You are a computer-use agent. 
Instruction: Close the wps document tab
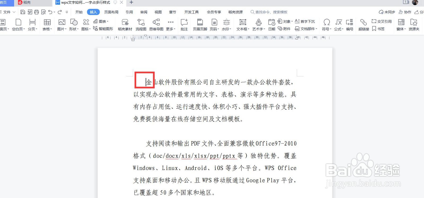tap(121, 2)
